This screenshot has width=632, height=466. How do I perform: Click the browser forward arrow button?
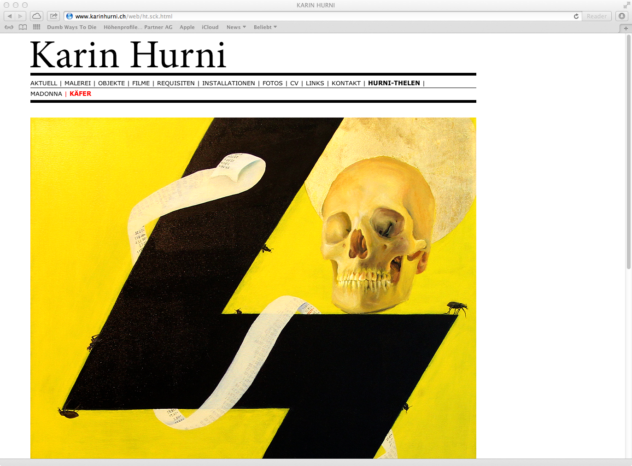point(20,16)
